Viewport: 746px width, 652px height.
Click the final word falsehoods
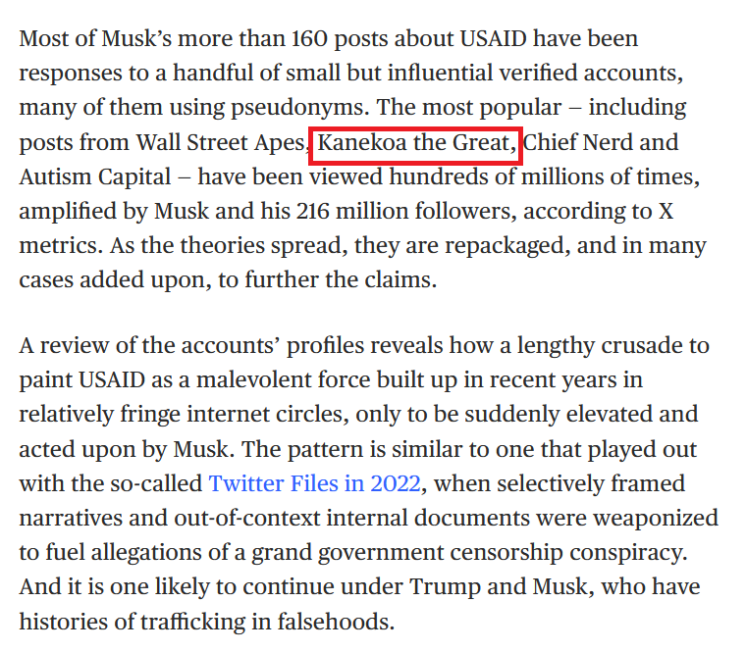point(336,622)
